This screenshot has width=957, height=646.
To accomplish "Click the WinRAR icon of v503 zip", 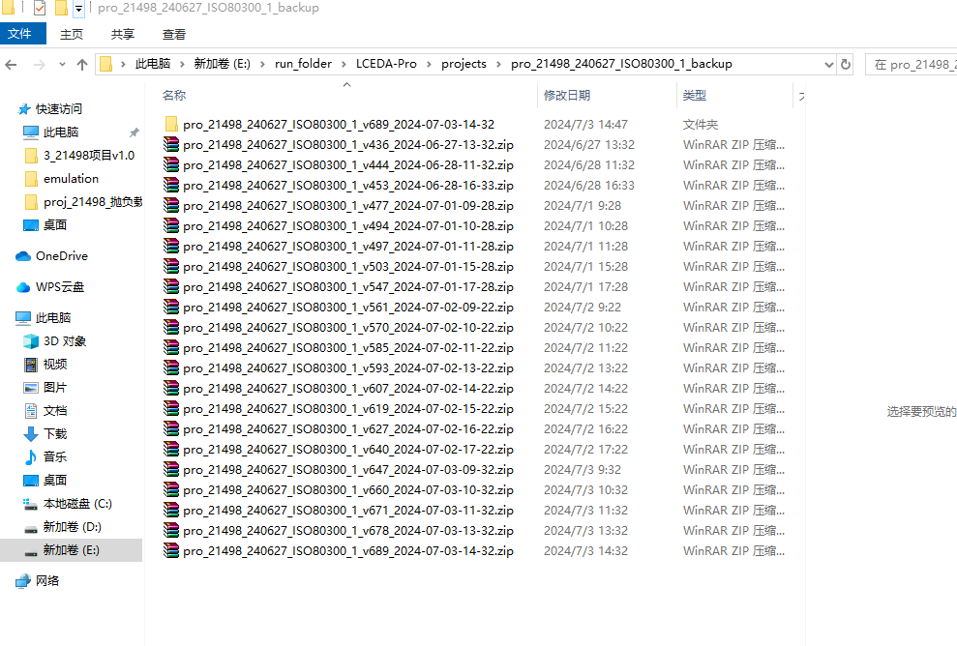I will (x=171, y=267).
